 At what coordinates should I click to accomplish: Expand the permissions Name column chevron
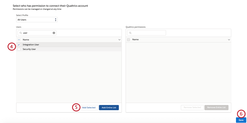tap(229, 40)
